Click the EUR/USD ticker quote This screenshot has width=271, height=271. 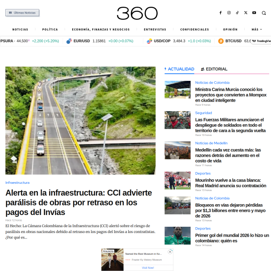point(100,41)
